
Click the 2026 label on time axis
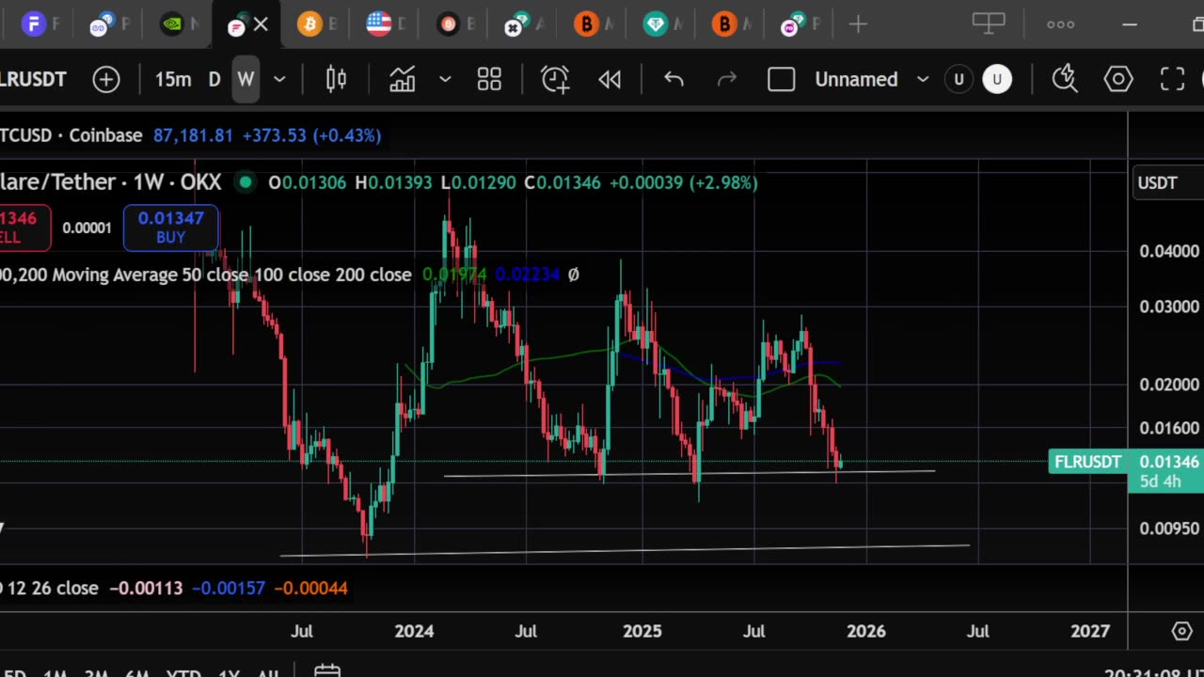(x=865, y=631)
